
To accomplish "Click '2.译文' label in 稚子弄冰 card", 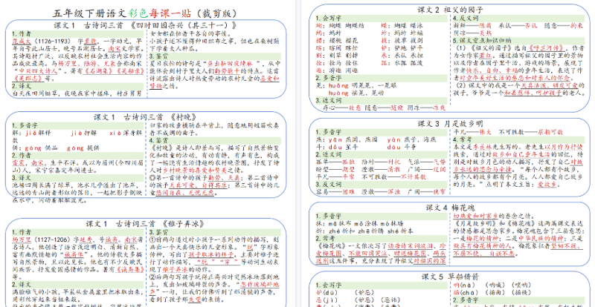I will pyautogui.click(x=22, y=284).
